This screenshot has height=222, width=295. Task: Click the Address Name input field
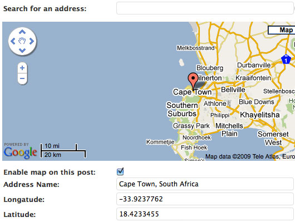[x=205, y=184]
